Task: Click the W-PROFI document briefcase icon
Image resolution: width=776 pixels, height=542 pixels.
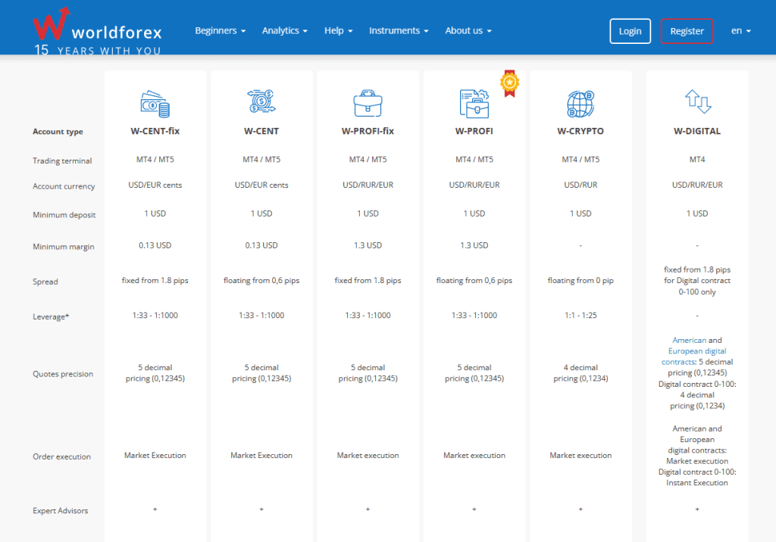Action: pyautogui.click(x=474, y=104)
